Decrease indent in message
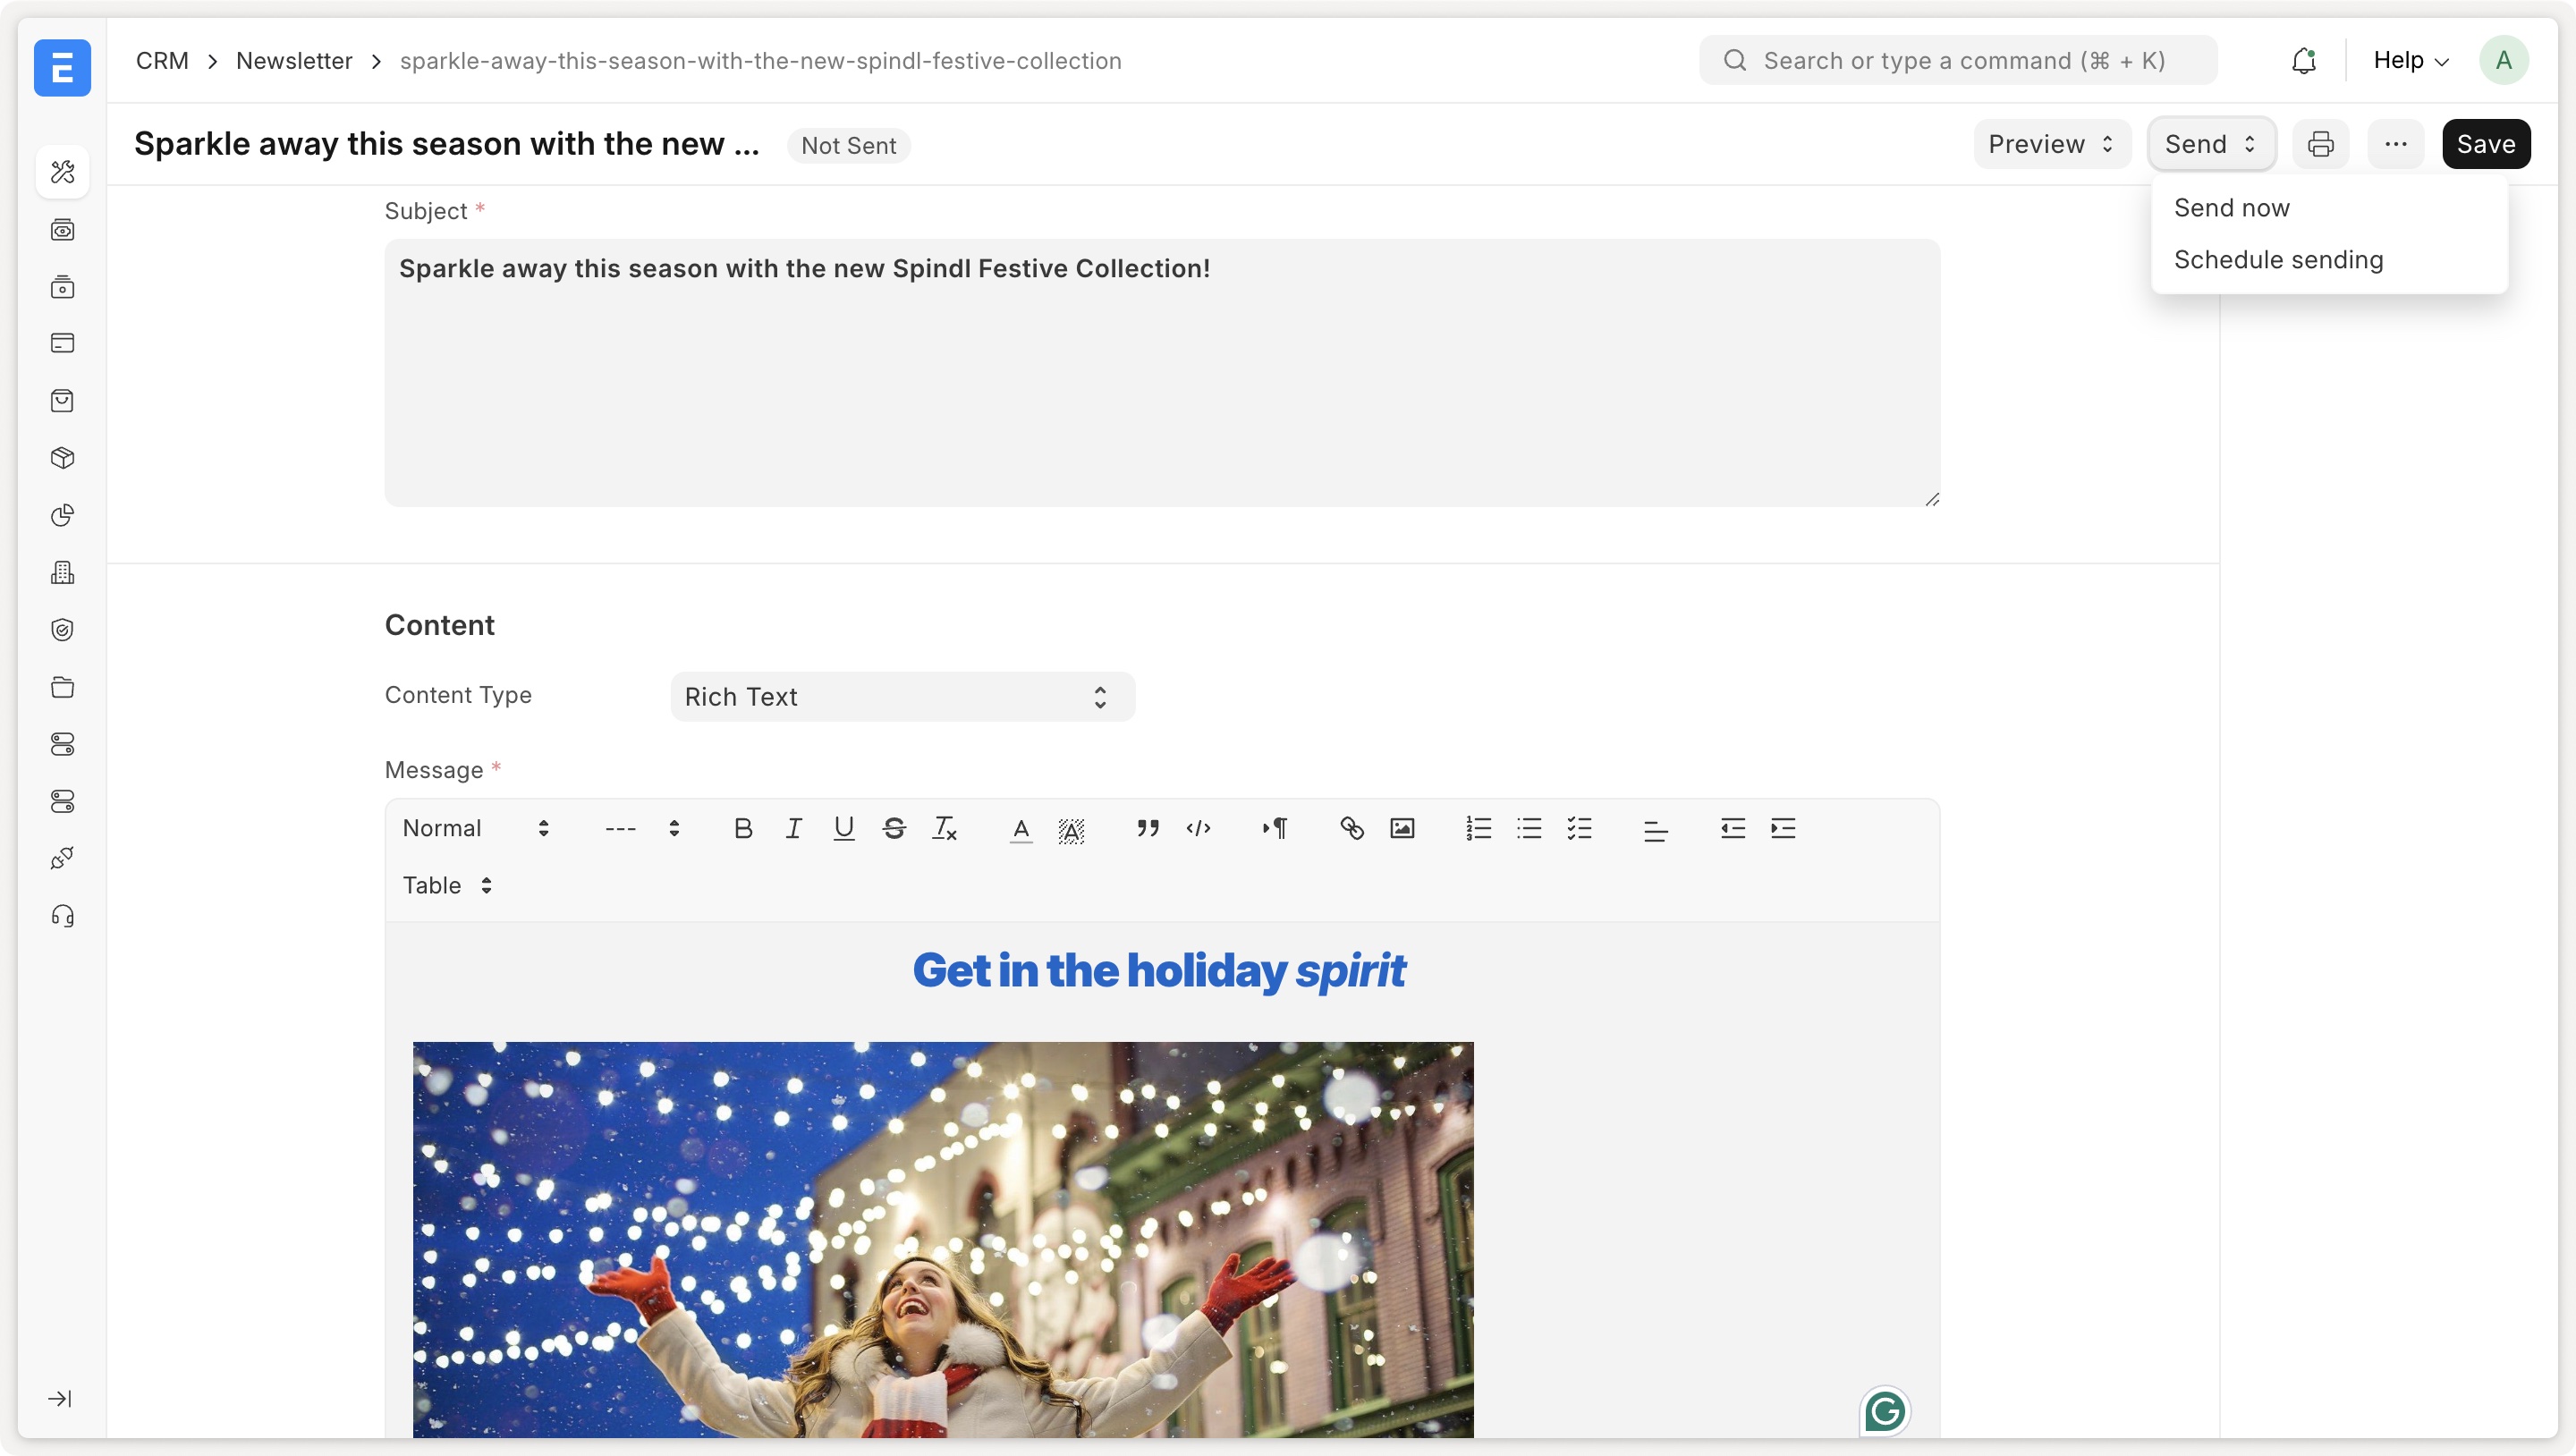The width and height of the screenshot is (2576, 1456). (x=1733, y=828)
